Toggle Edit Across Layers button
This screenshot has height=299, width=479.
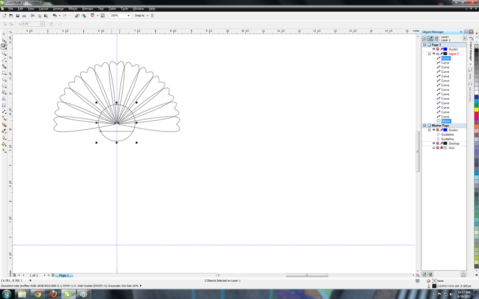pos(430,38)
